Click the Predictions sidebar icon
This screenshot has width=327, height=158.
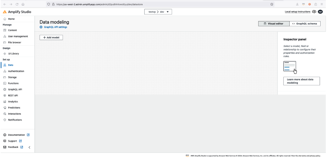tap(5, 108)
